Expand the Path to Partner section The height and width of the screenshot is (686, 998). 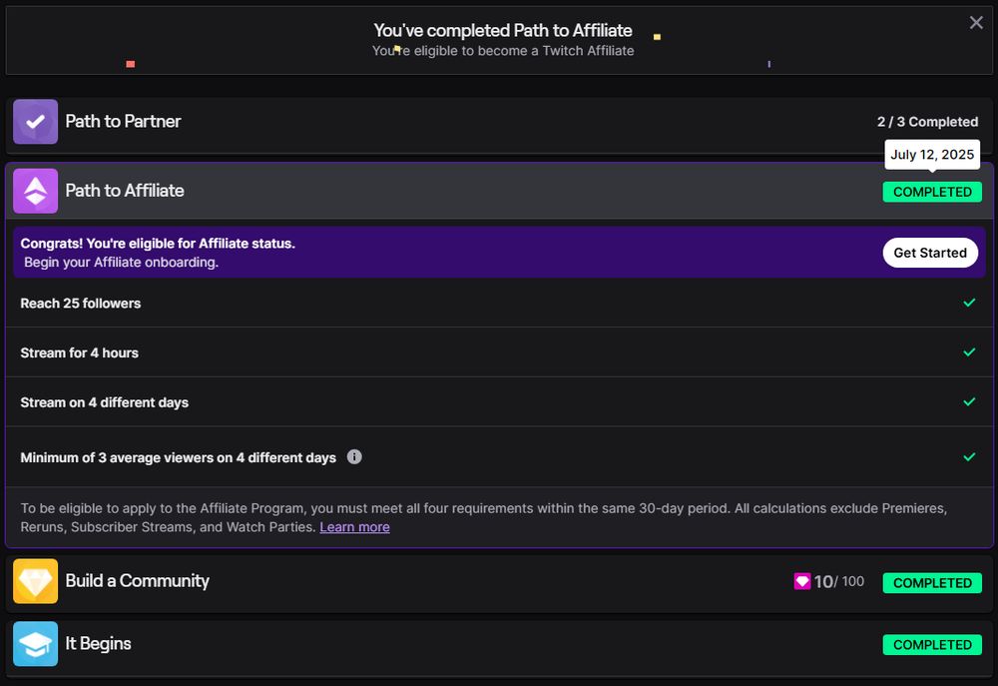coord(499,122)
